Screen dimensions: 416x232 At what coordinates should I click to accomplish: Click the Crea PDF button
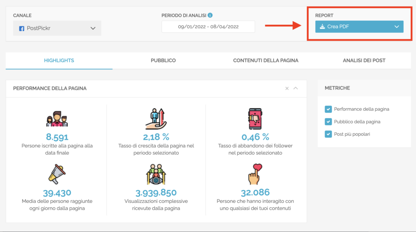click(359, 27)
